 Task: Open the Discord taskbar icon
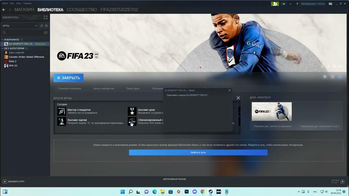coord(194,192)
